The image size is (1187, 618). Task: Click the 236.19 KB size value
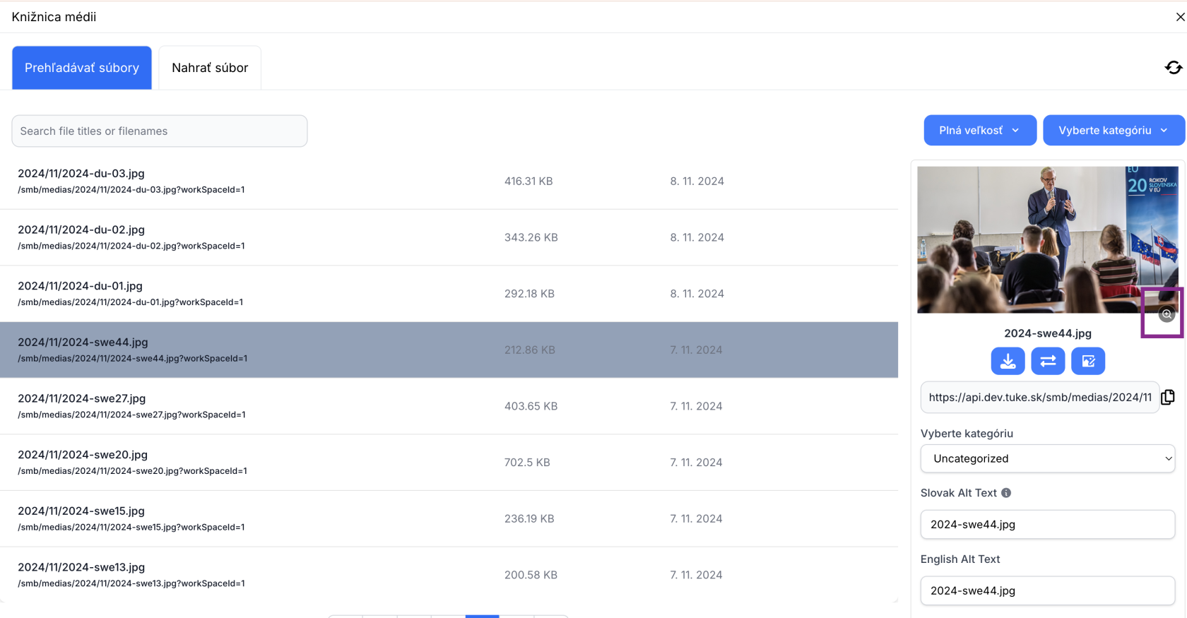click(529, 518)
